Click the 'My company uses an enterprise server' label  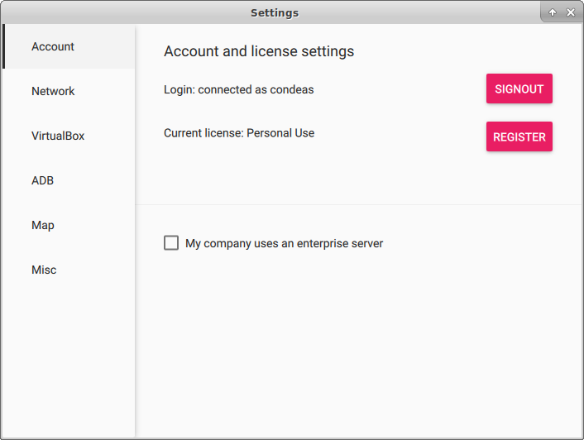[x=285, y=243]
